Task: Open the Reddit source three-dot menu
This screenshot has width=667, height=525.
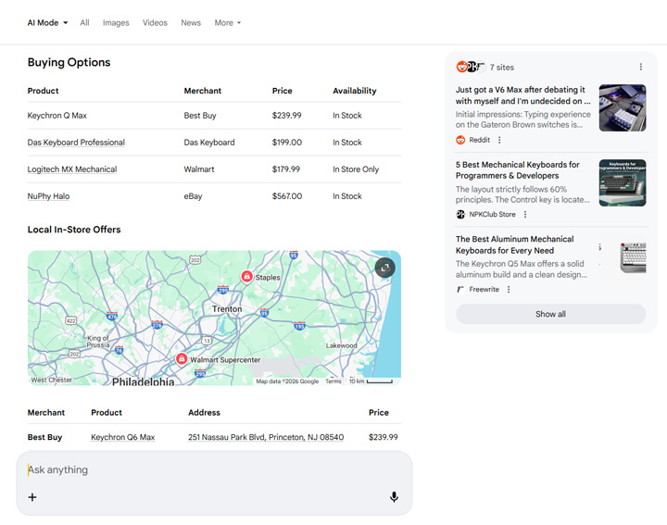Action: (499, 140)
